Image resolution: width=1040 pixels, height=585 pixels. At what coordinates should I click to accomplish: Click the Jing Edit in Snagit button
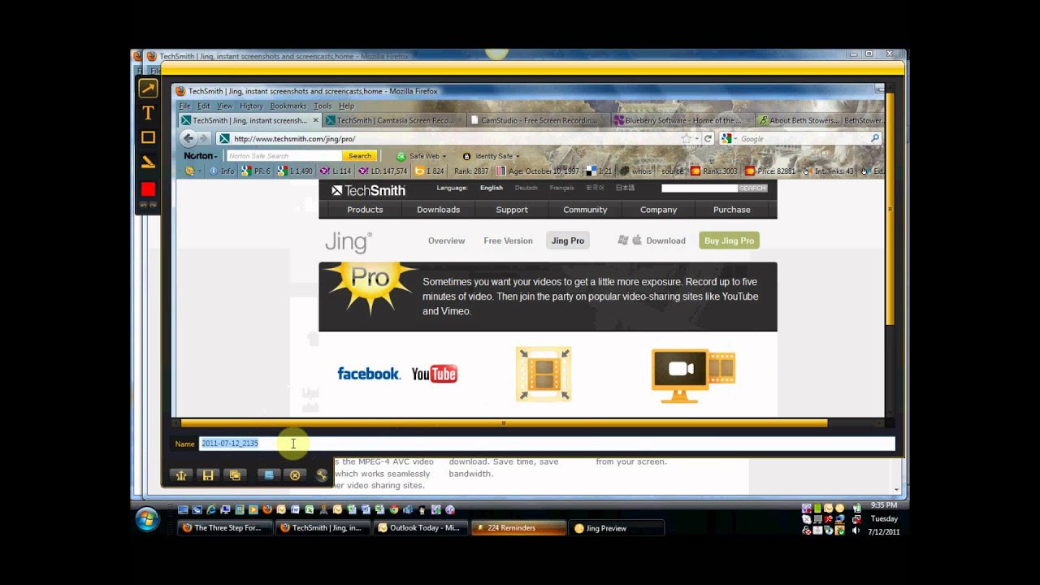[x=269, y=475]
